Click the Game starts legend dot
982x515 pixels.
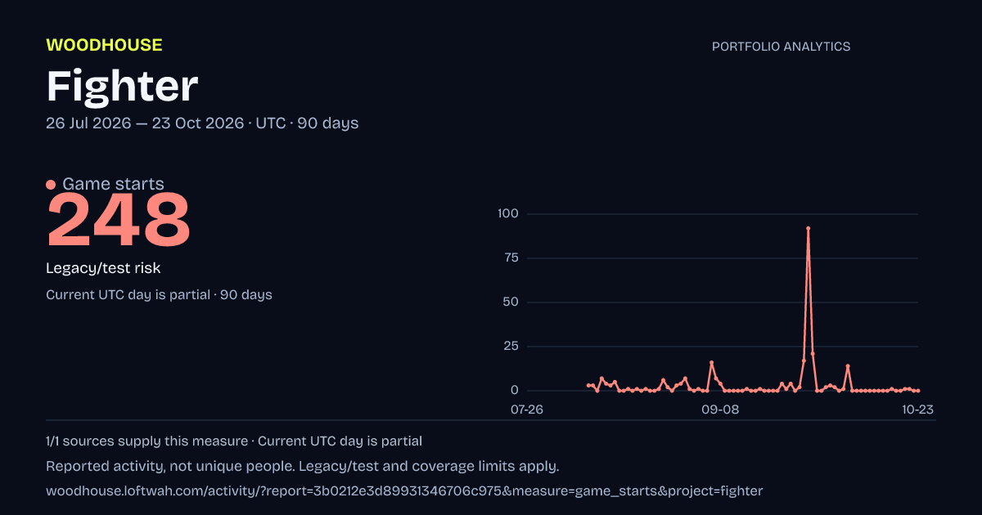point(51,185)
